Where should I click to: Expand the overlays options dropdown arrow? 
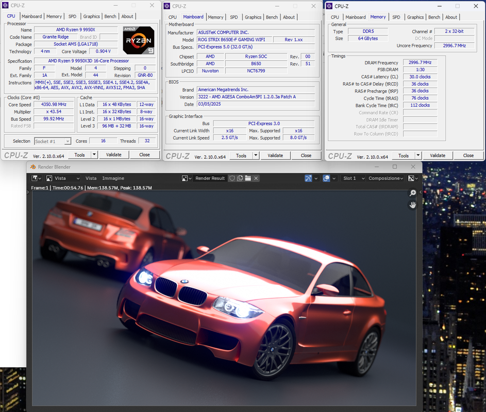click(x=334, y=178)
